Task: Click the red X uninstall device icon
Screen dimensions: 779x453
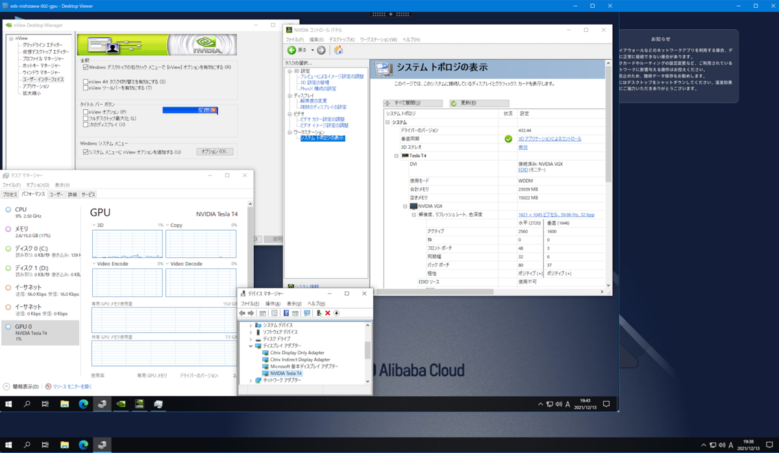Action: (328, 313)
